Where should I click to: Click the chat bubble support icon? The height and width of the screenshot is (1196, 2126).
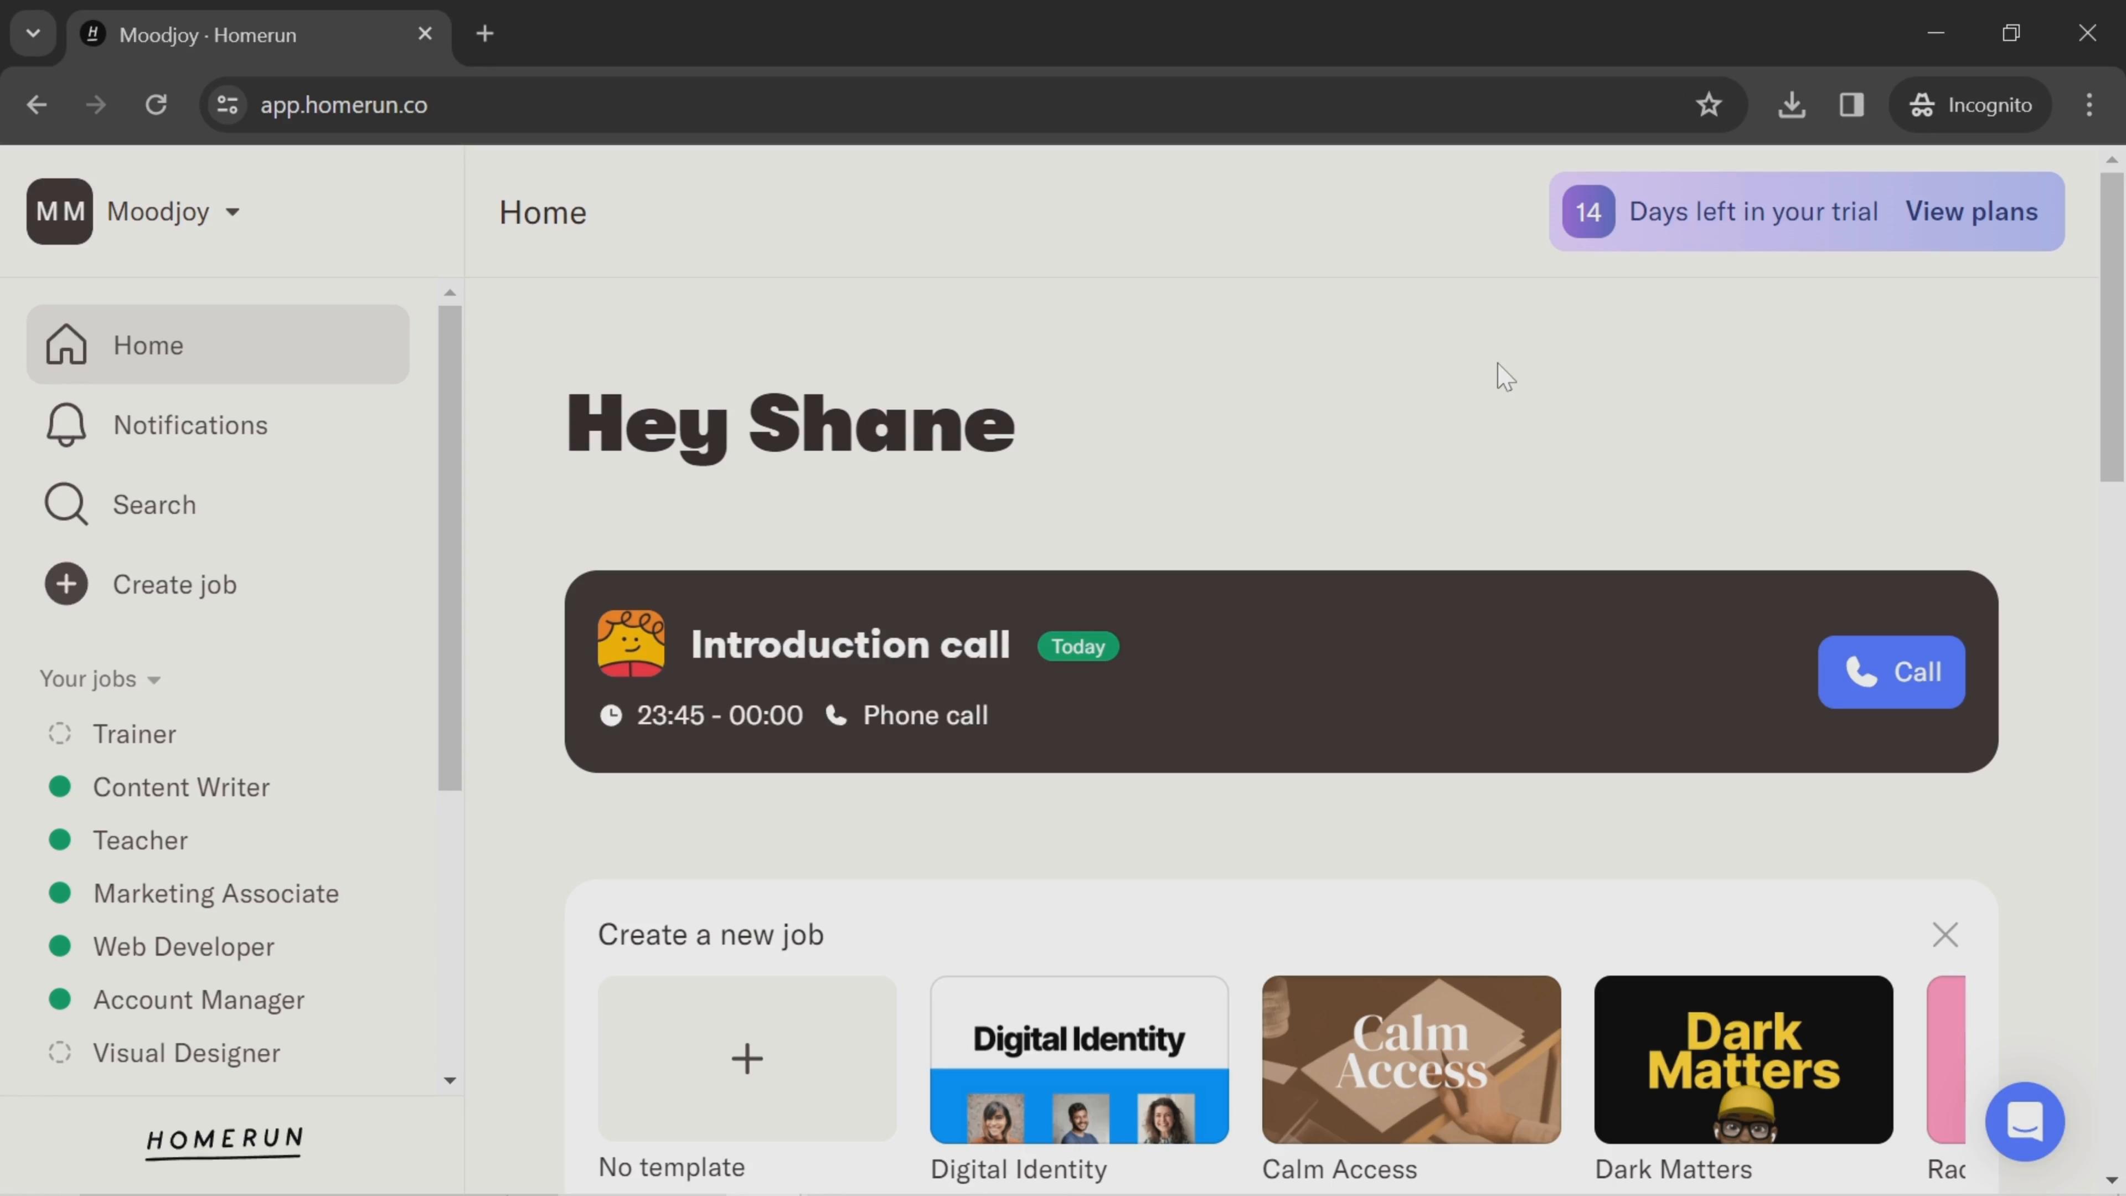pos(2027,1123)
